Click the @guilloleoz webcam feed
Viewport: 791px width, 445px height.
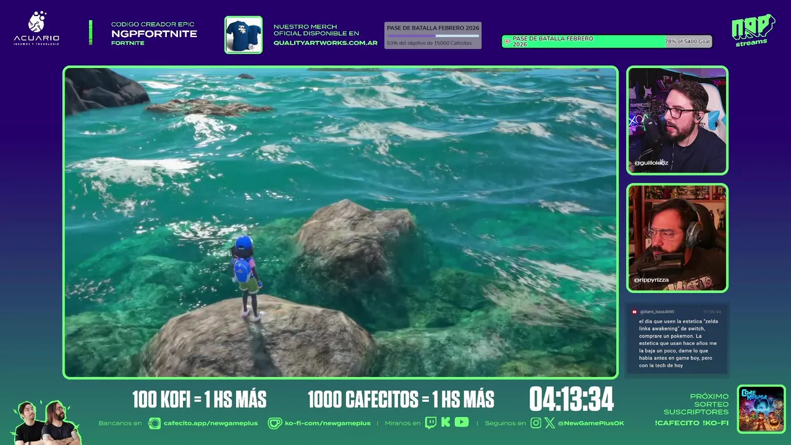tap(677, 121)
